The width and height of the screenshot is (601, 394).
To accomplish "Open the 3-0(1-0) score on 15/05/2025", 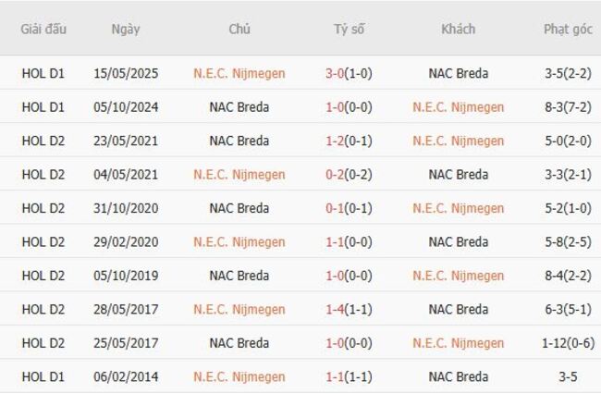I will [x=350, y=73].
